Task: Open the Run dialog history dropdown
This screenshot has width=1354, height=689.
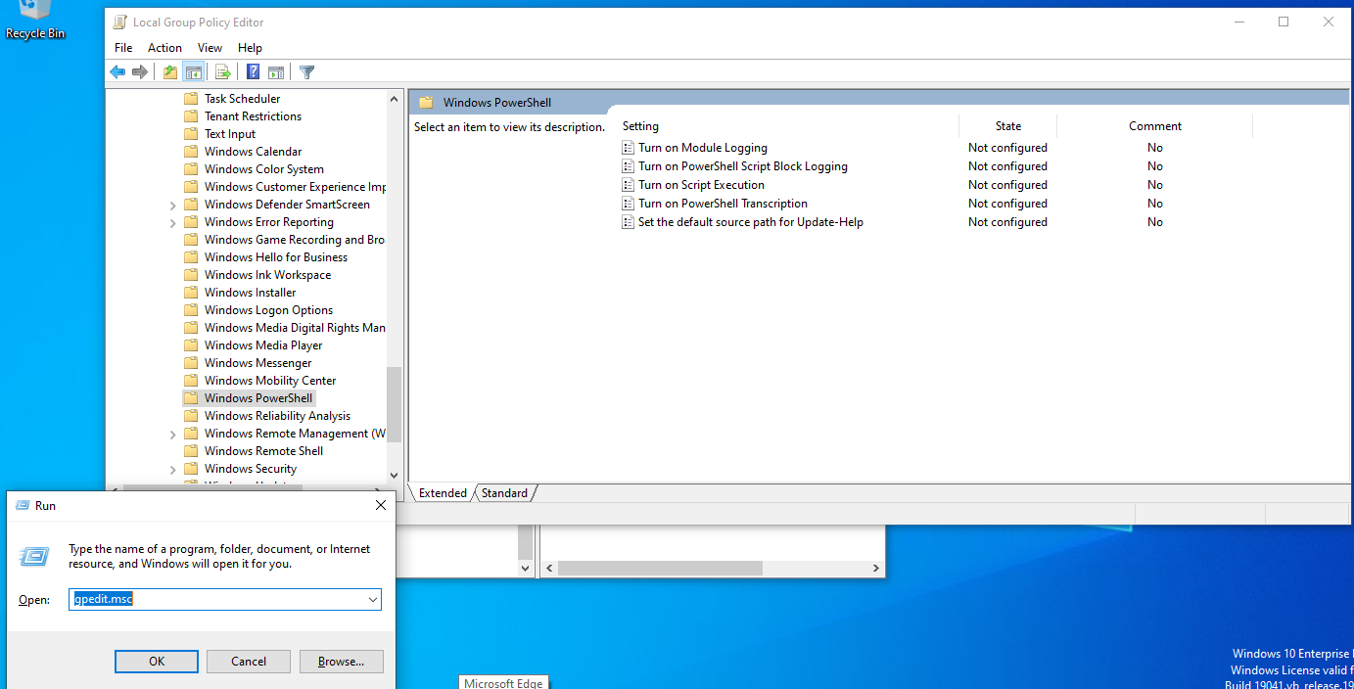Action: point(372,599)
